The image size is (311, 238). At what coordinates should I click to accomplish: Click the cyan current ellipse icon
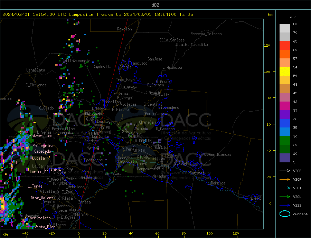(x=285, y=214)
